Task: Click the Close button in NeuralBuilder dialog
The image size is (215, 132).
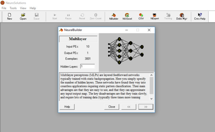Action: 112,107
